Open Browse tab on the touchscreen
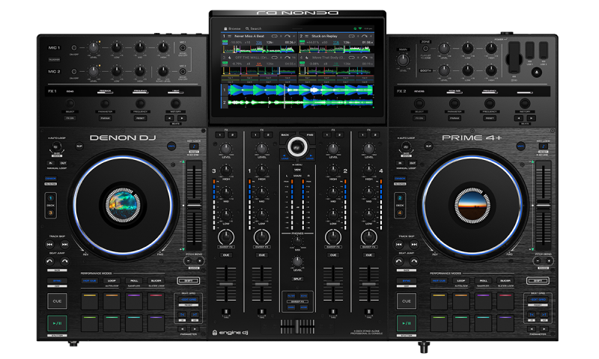Screen dimensions: 599x359 [232, 28]
